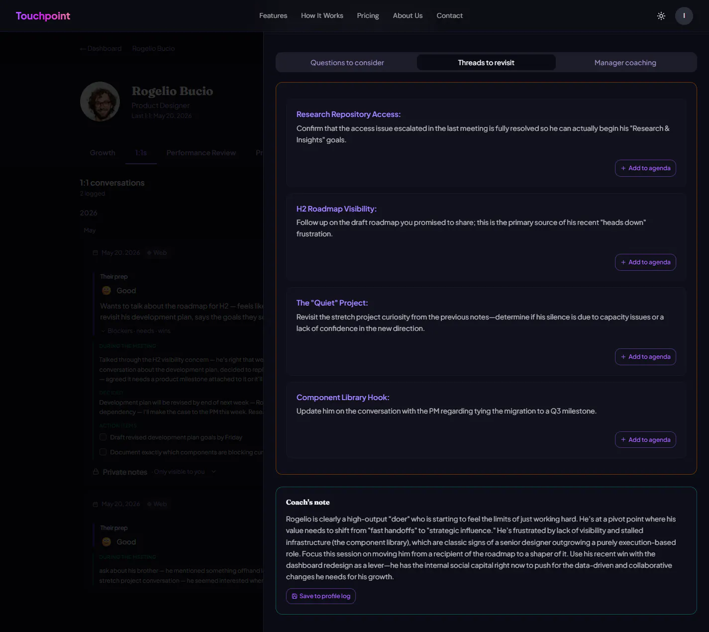Click the Coach's note heading
This screenshot has height=632, width=709.
click(307, 502)
